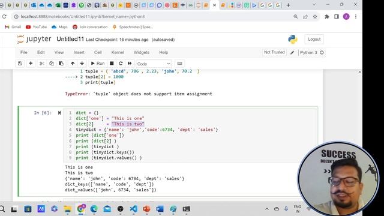Open the Cell menu
Viewport: 384px width, 216px height.
coord(98,52)
